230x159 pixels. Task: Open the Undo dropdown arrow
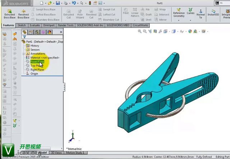pos(78,3)
